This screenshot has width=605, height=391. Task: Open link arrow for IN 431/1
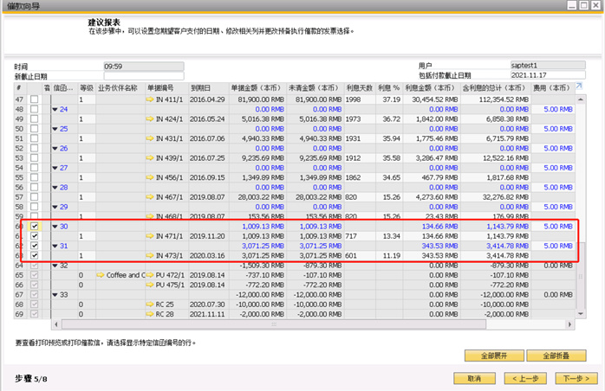pos(150,138)
